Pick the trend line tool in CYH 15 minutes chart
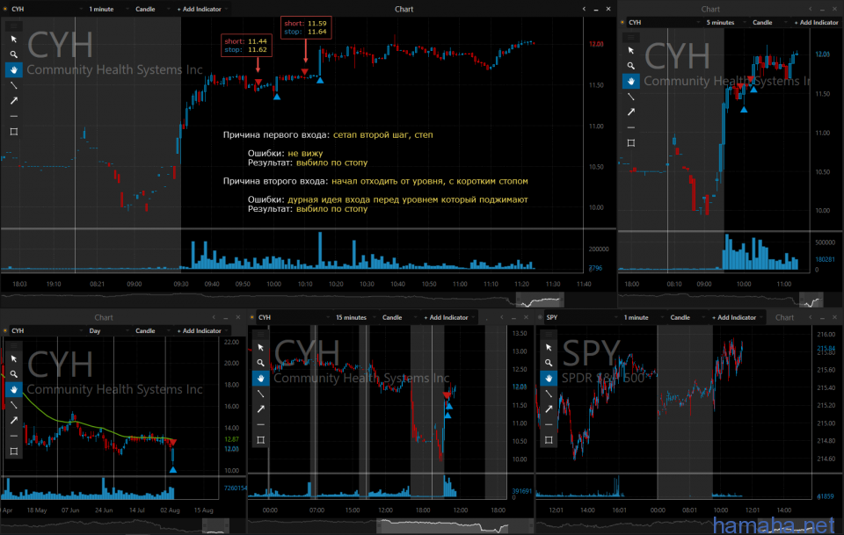 point(260,394)
